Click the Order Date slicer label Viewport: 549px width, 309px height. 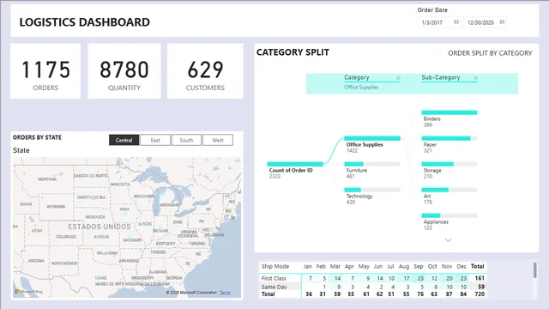pyautogui.click(x=432, y=9)
